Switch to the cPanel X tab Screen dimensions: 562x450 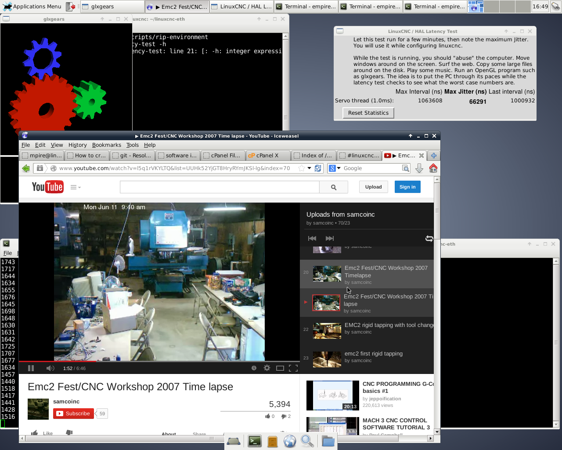[x=268, y=156]
